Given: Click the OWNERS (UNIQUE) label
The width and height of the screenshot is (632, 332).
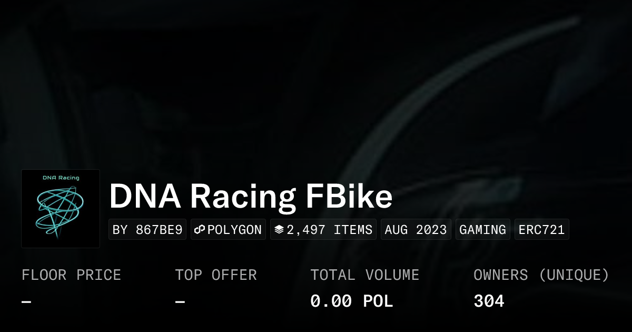Looking at the screenshot, I should point(541,275).
